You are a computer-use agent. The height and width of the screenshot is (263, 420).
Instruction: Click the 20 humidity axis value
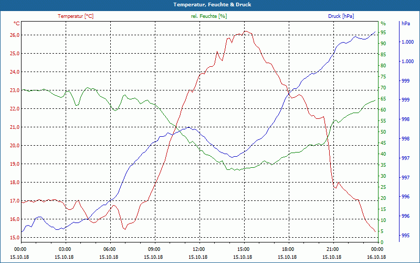click(383, 198)
